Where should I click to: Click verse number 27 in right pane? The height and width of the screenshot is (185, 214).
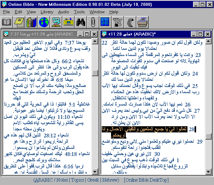click(197, 111)
